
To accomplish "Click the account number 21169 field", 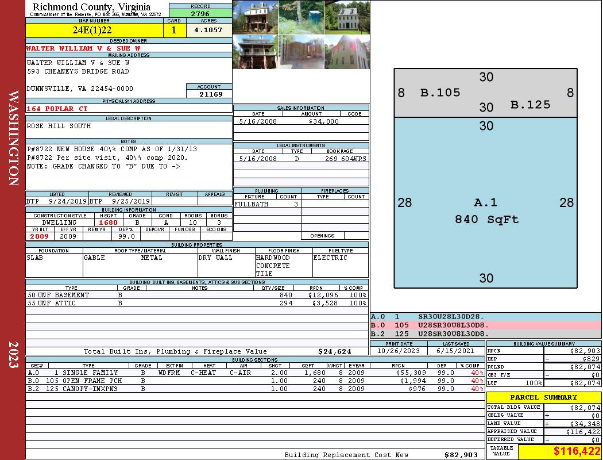I will click(x=209, y=94).
